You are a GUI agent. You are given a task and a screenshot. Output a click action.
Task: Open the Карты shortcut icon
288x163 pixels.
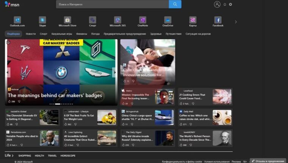coord(193,20)
